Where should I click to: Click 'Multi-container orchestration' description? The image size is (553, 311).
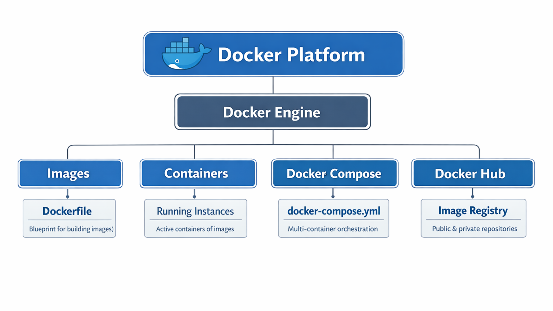(333, 229)
